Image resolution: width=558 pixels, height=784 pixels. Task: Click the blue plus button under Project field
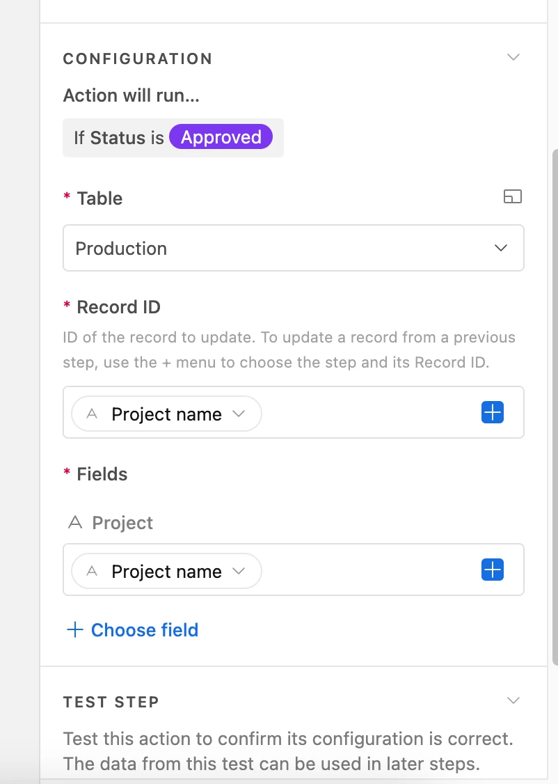[x=492, y=570]
